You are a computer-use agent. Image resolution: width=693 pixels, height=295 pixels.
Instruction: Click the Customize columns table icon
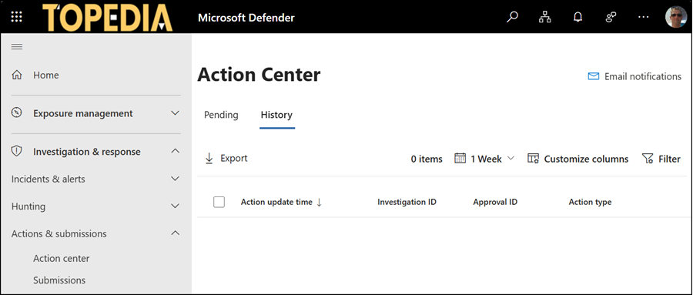pos(533,159)
